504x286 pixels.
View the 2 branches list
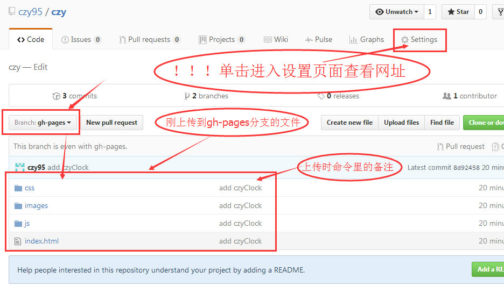(206, 96)
